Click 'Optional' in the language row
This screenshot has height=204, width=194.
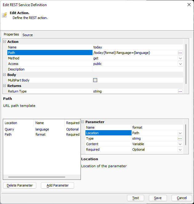(72, 129)
